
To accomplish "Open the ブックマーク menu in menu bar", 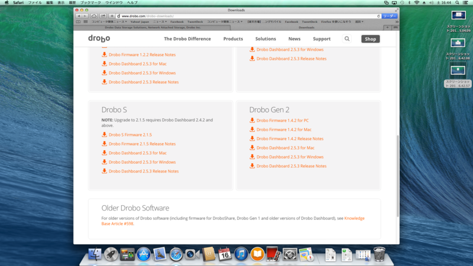I will coord(90,3).
